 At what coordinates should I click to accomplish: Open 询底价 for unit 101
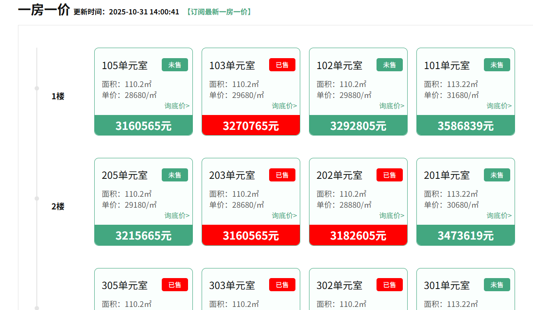(x=499, y=106)
